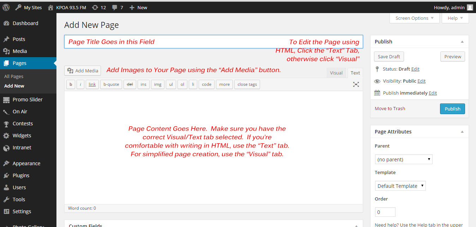Open the comments bubble icon showing 7
The image size is (476, 227).
pos(114,7)
